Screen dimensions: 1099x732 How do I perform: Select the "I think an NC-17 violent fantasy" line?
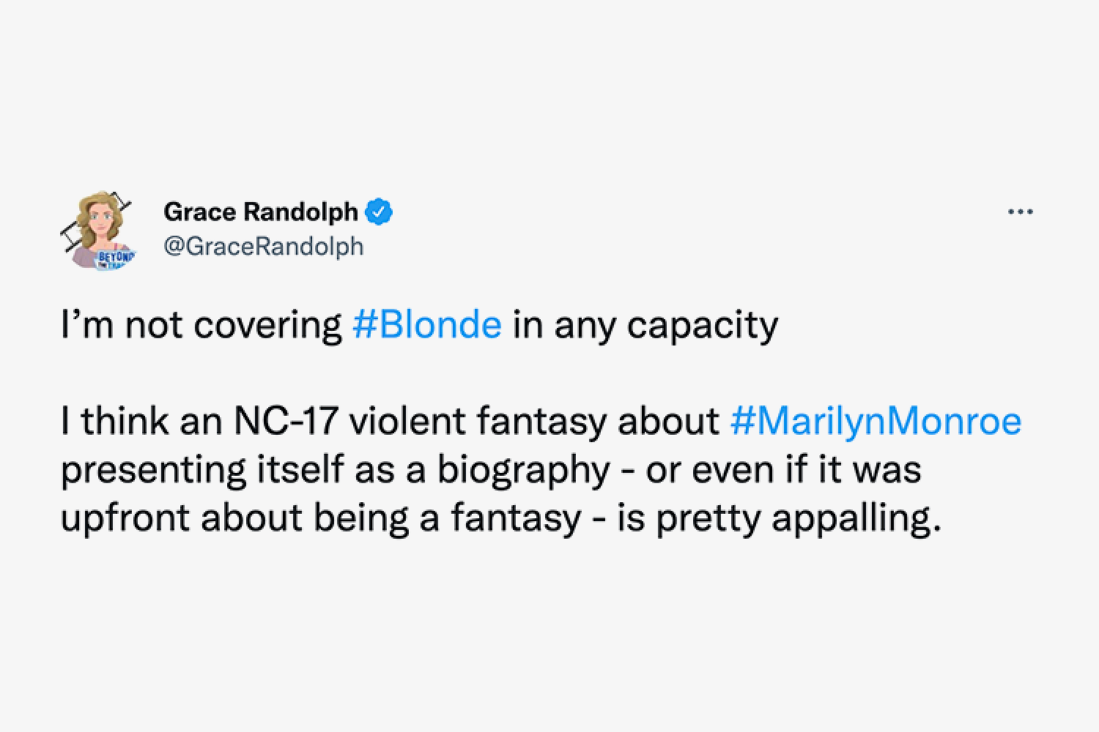click(x=334, y=422)
